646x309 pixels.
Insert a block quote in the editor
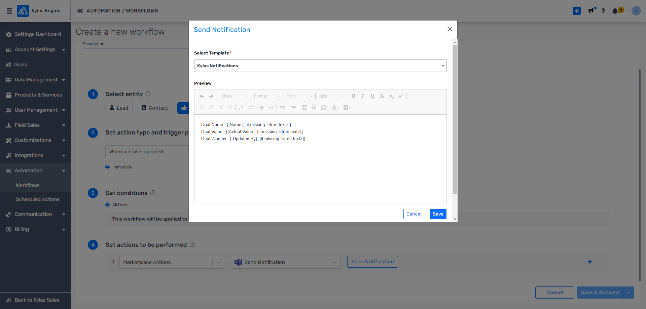[x=282, y=108]
